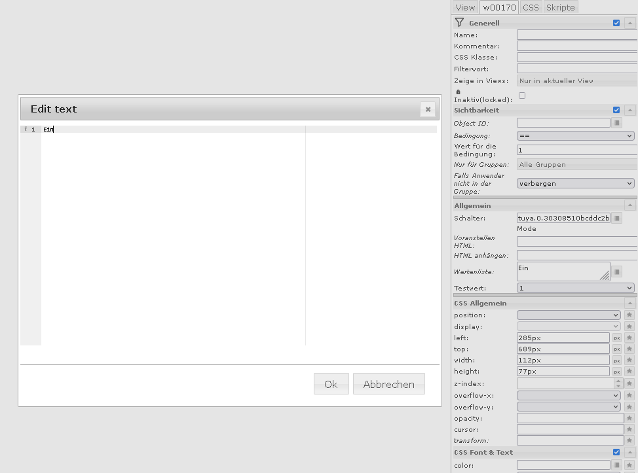638x473 pixels.
Task: Close the Edit text dialog
Action: coord(428,109)
